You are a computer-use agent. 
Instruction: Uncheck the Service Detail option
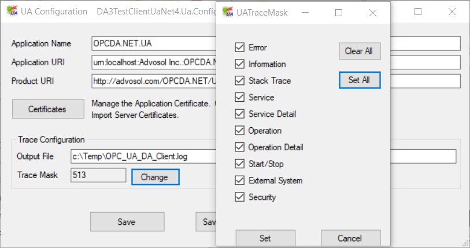239,114
